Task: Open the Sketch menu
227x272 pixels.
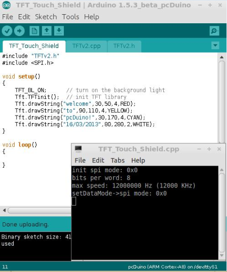Action: [x=46, y=17]
